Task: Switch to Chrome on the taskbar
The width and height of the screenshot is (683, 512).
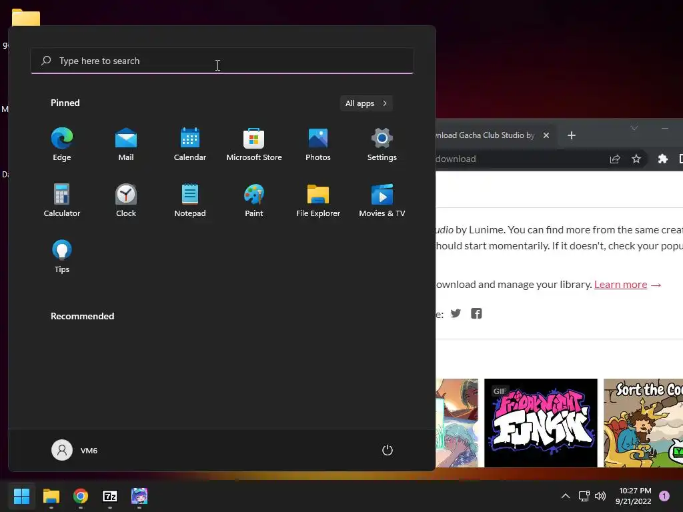Action: tap(81, 496)
